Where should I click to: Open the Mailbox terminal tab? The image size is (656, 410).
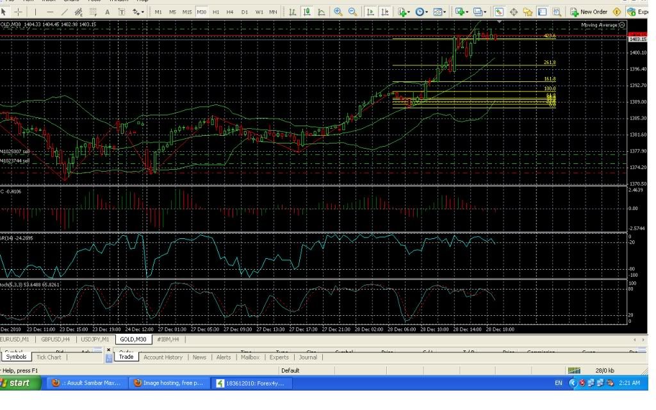(250, 357)
